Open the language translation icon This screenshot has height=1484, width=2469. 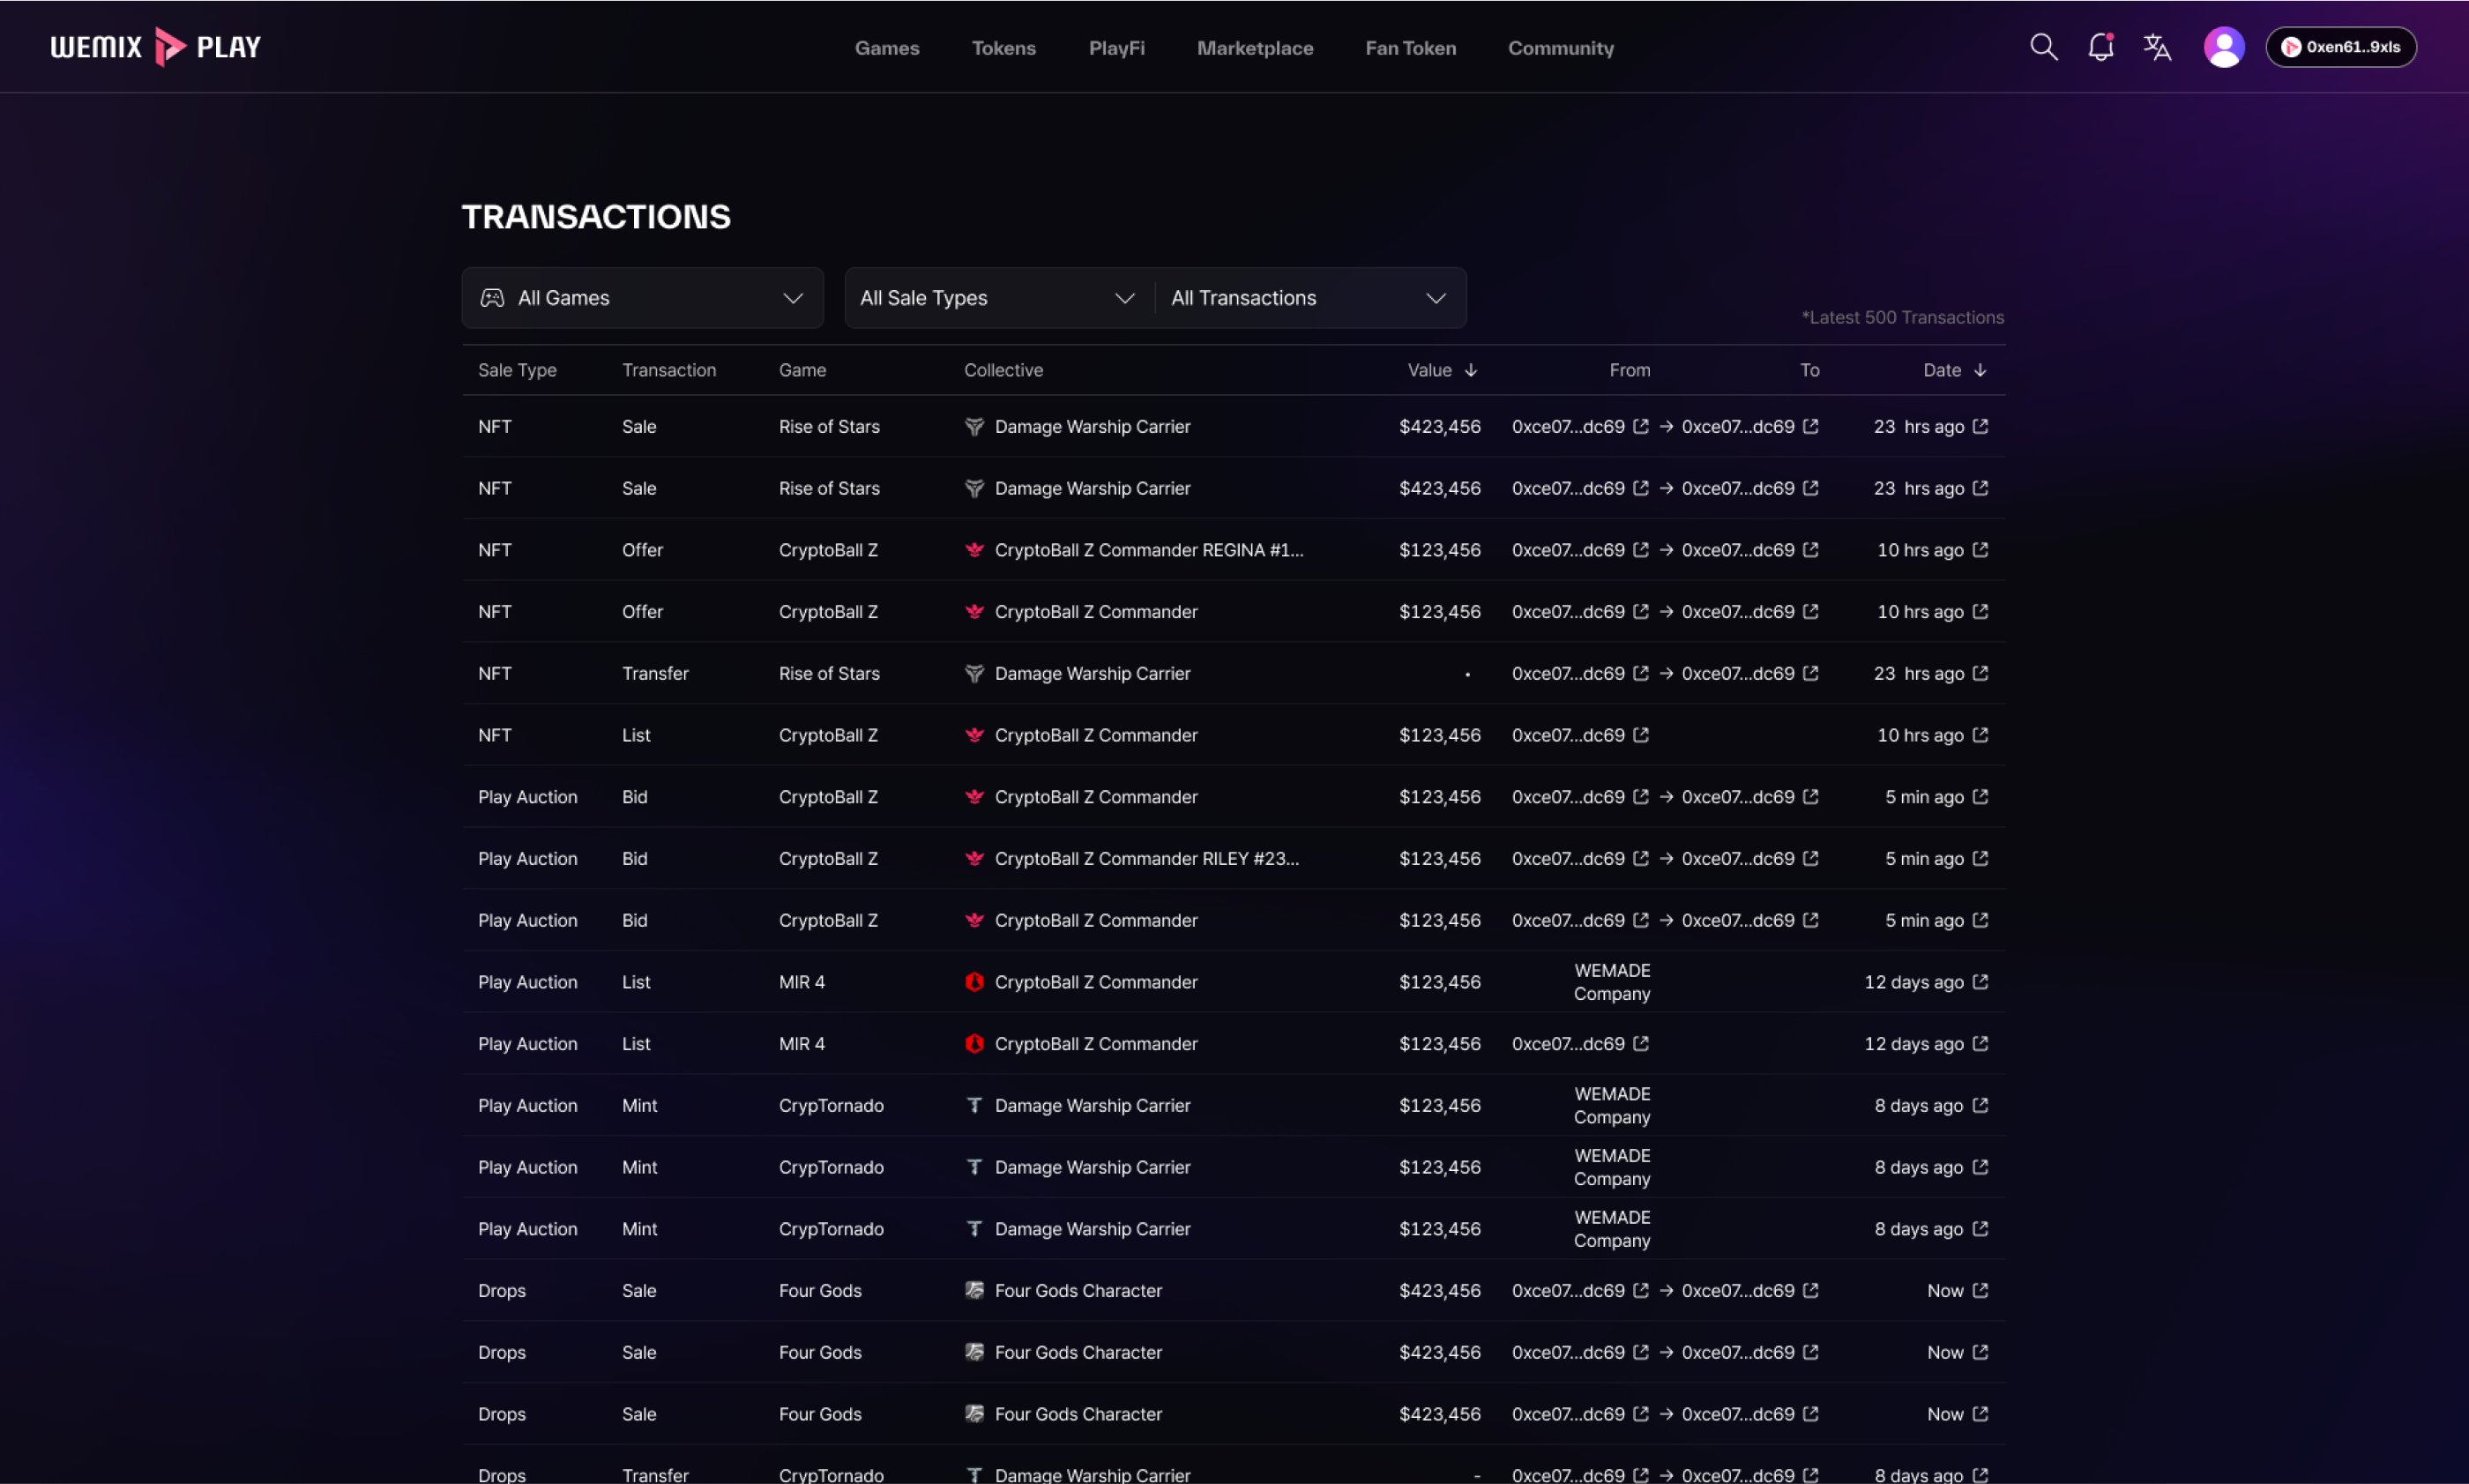tap(2157, 47)
